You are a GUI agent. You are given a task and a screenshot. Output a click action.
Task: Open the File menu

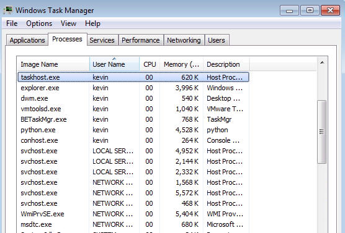pos(12,23)
